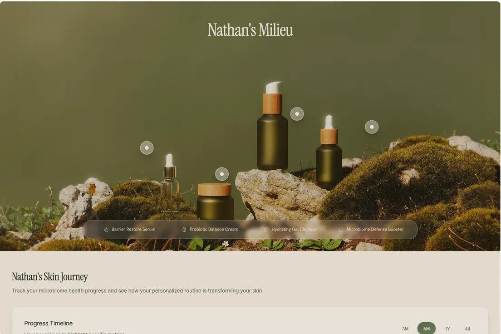The height and width of the screenshot is (334, 501).
Task: Click the leaf icon for Hydrating Gel Cleanser
Action: [266, 230]
